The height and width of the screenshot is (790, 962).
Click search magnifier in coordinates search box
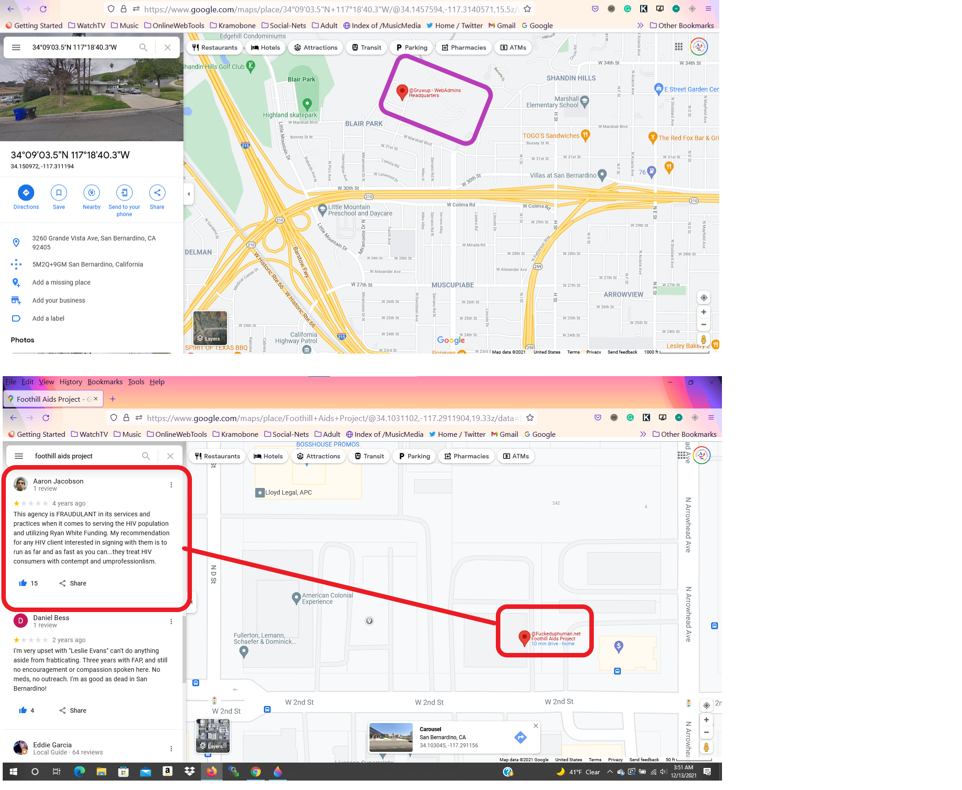(x=143, y=47)
